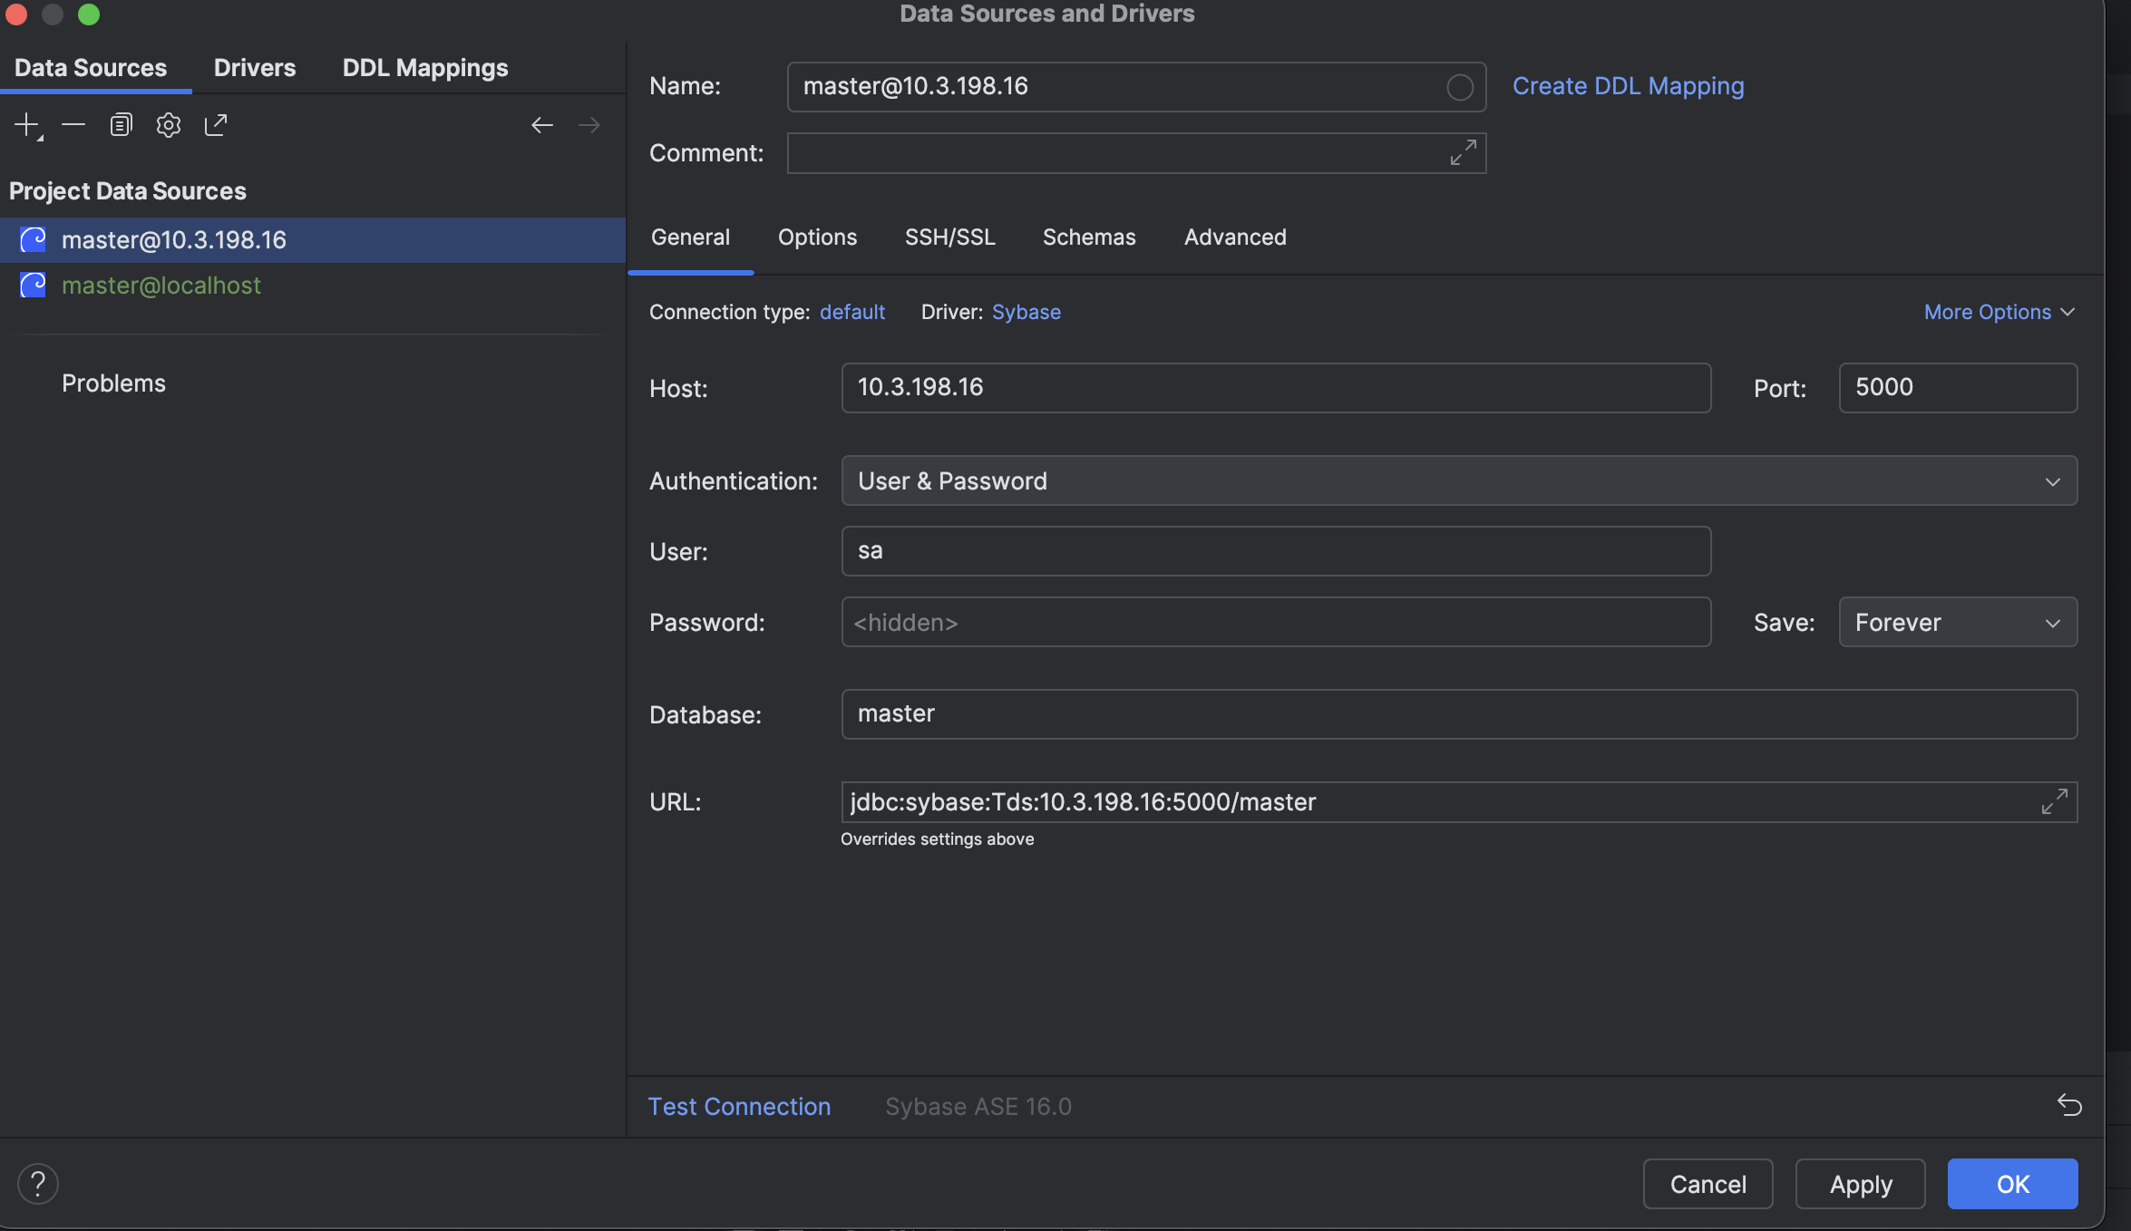Change the Sybase driver link
2131x1231 pixels.
[x=1026, y=312]
